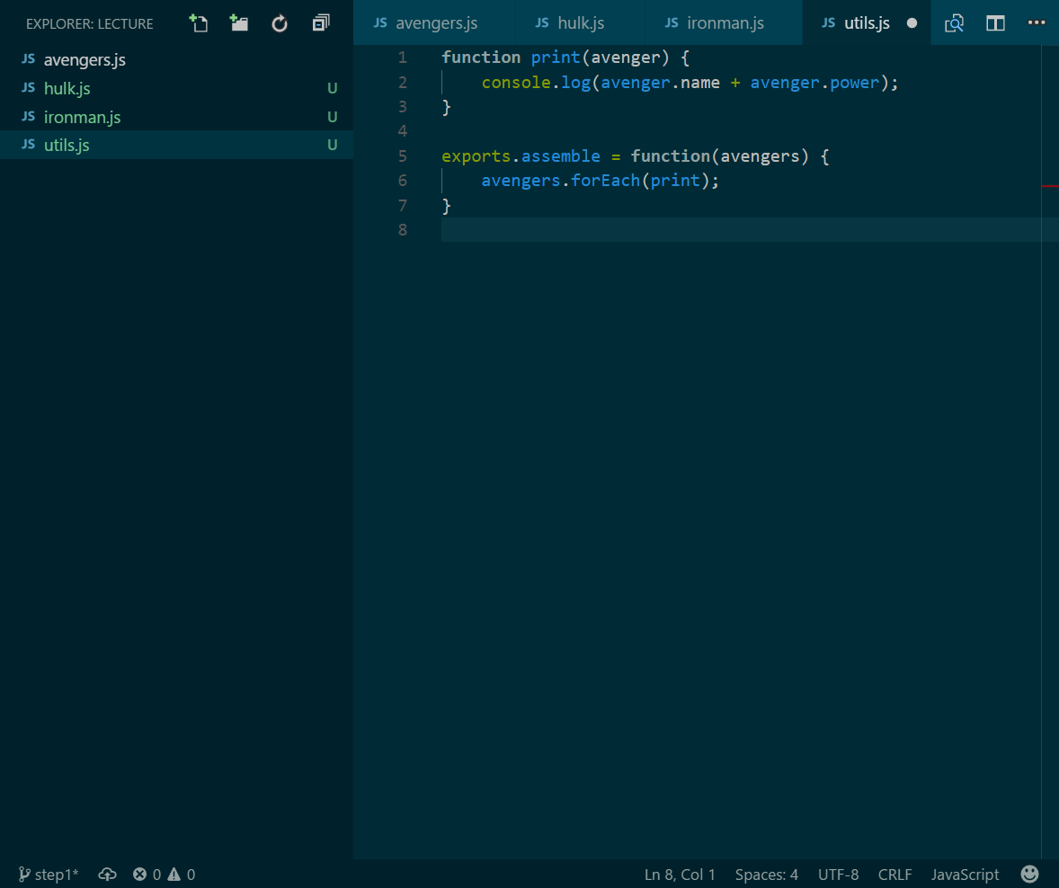The width and height of the screenshot is (1059, 888).
Task: Switch to the hulk.js editor tab
Action: click(580, 23)
